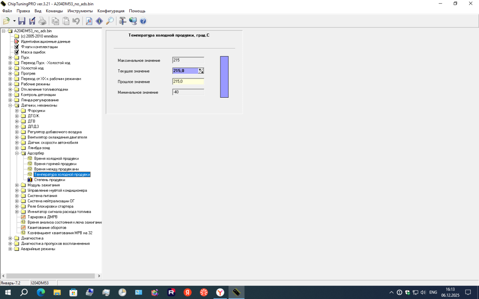Expand the Холостой ход folder
479x299 pixels.
point(10,68)
